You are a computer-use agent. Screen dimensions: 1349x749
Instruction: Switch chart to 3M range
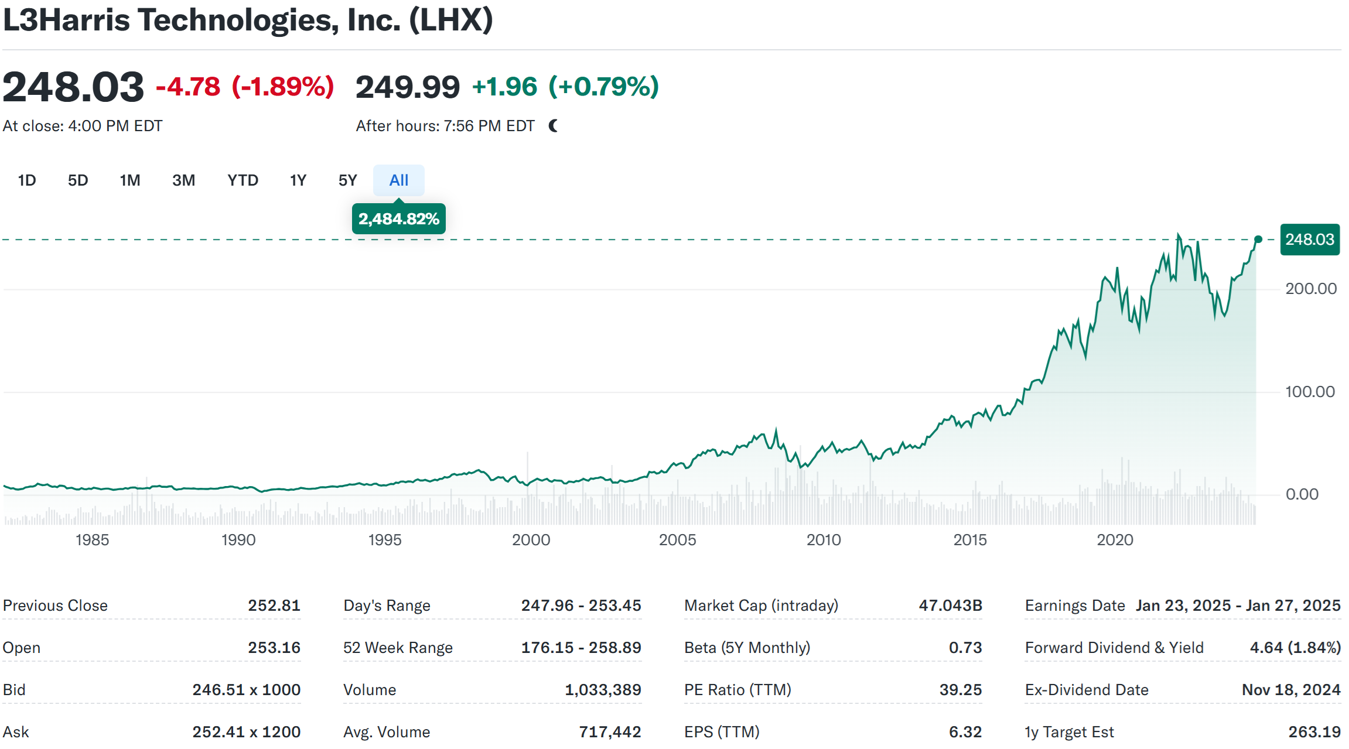184,180
